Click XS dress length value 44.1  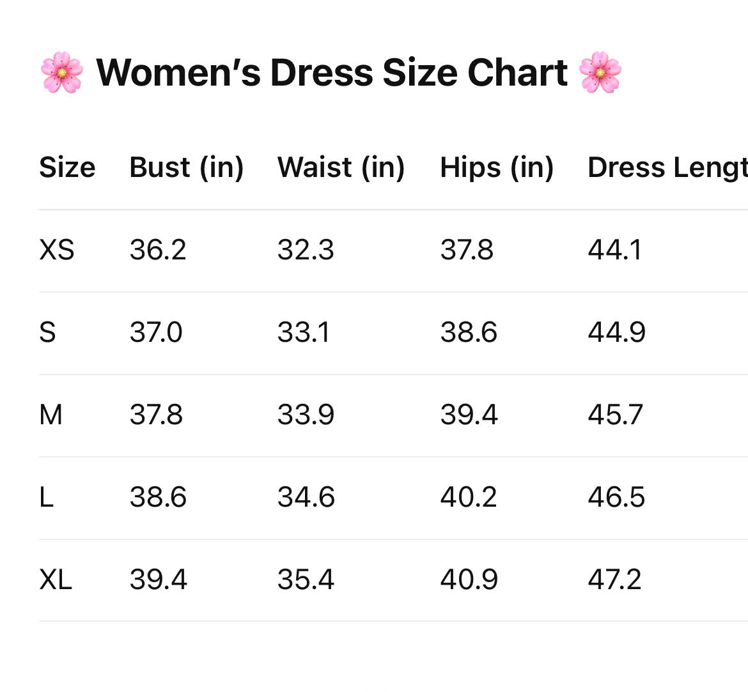(614, 250)
